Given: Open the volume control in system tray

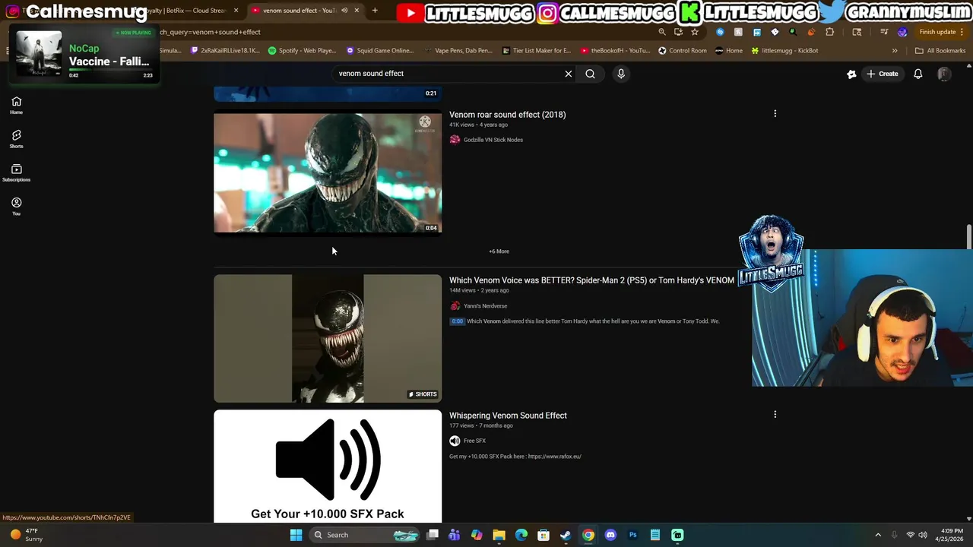Looking at the screenshot, I should pos(923,535).
